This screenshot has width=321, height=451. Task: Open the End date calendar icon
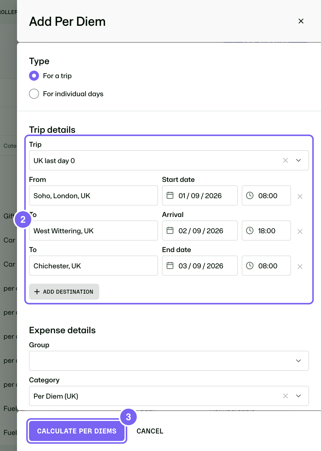click(x=170, y=266)
